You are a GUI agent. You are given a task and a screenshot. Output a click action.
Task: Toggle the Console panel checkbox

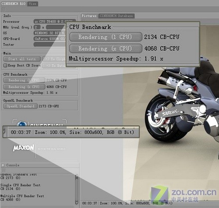[3, 165]
